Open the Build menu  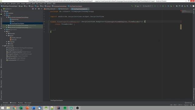(34, 3)
